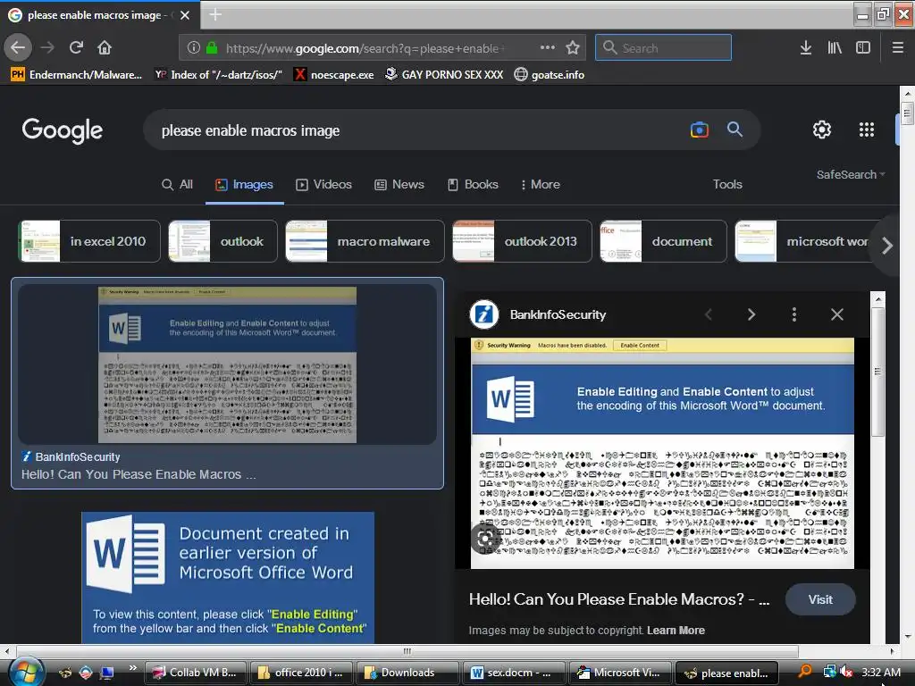Search by image using the camera icon
The width and height of the screenshot is (915, 686).
699,130
